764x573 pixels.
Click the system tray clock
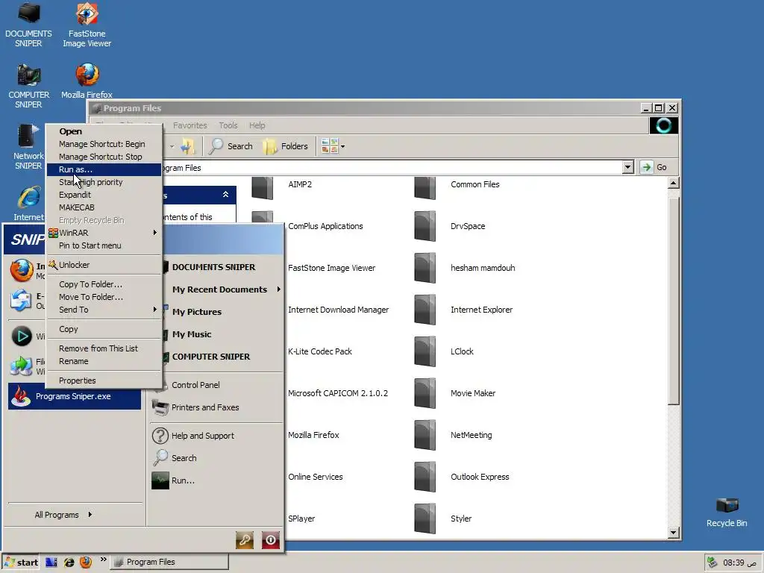(739, 563)
